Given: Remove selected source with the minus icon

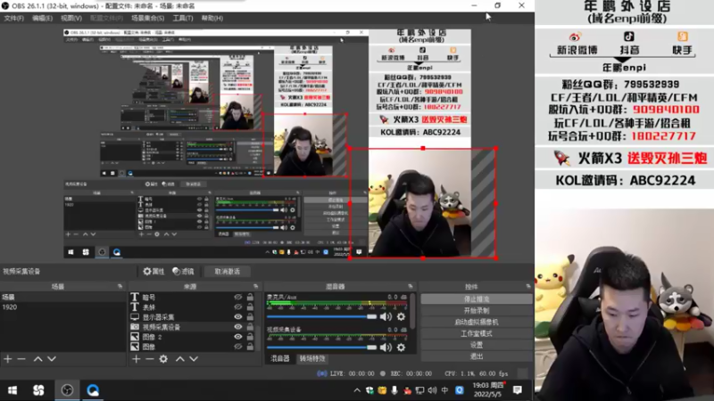Looking at the screenshot, I should point(149,359).
